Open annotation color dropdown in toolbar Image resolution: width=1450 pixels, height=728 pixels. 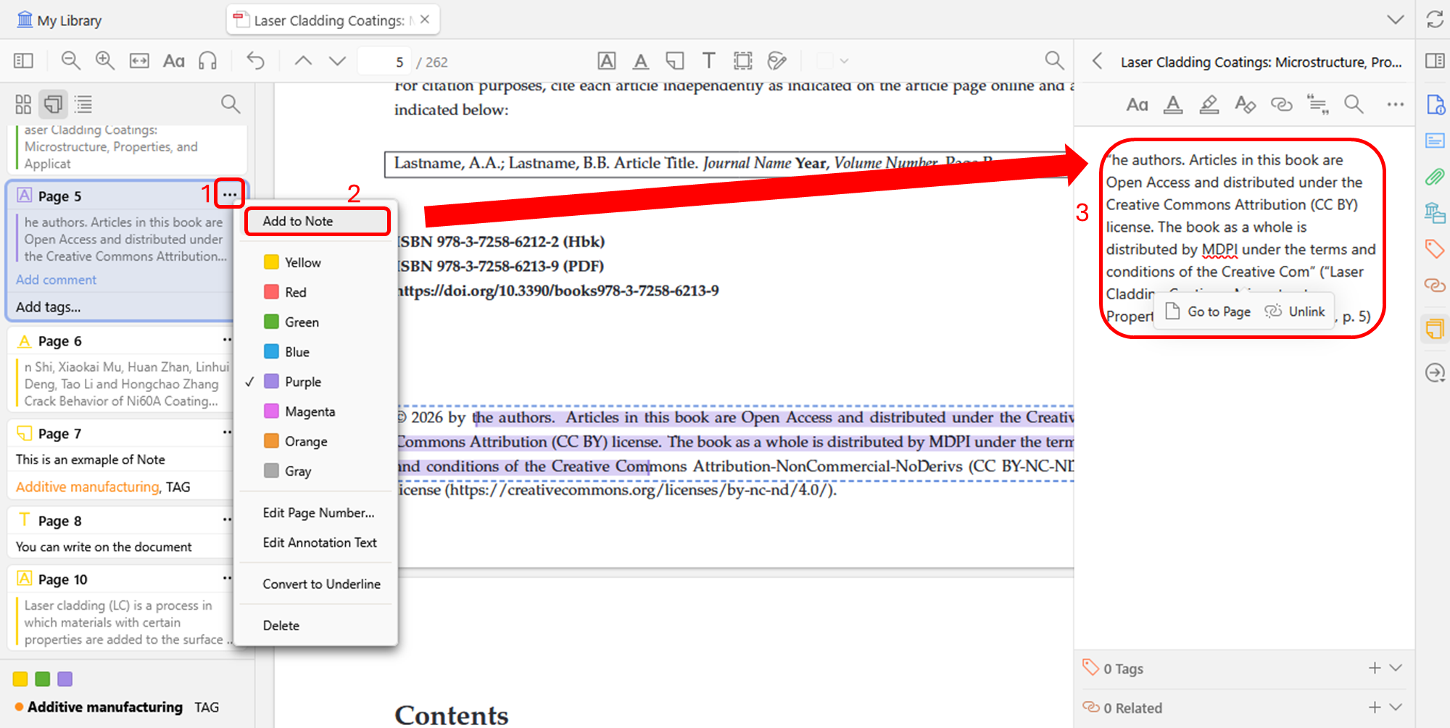point(832,61)
